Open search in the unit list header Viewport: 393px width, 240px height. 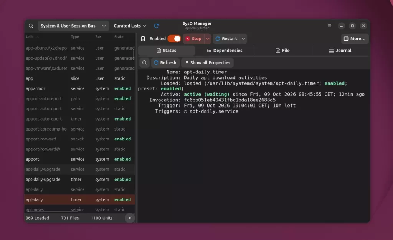31,26
